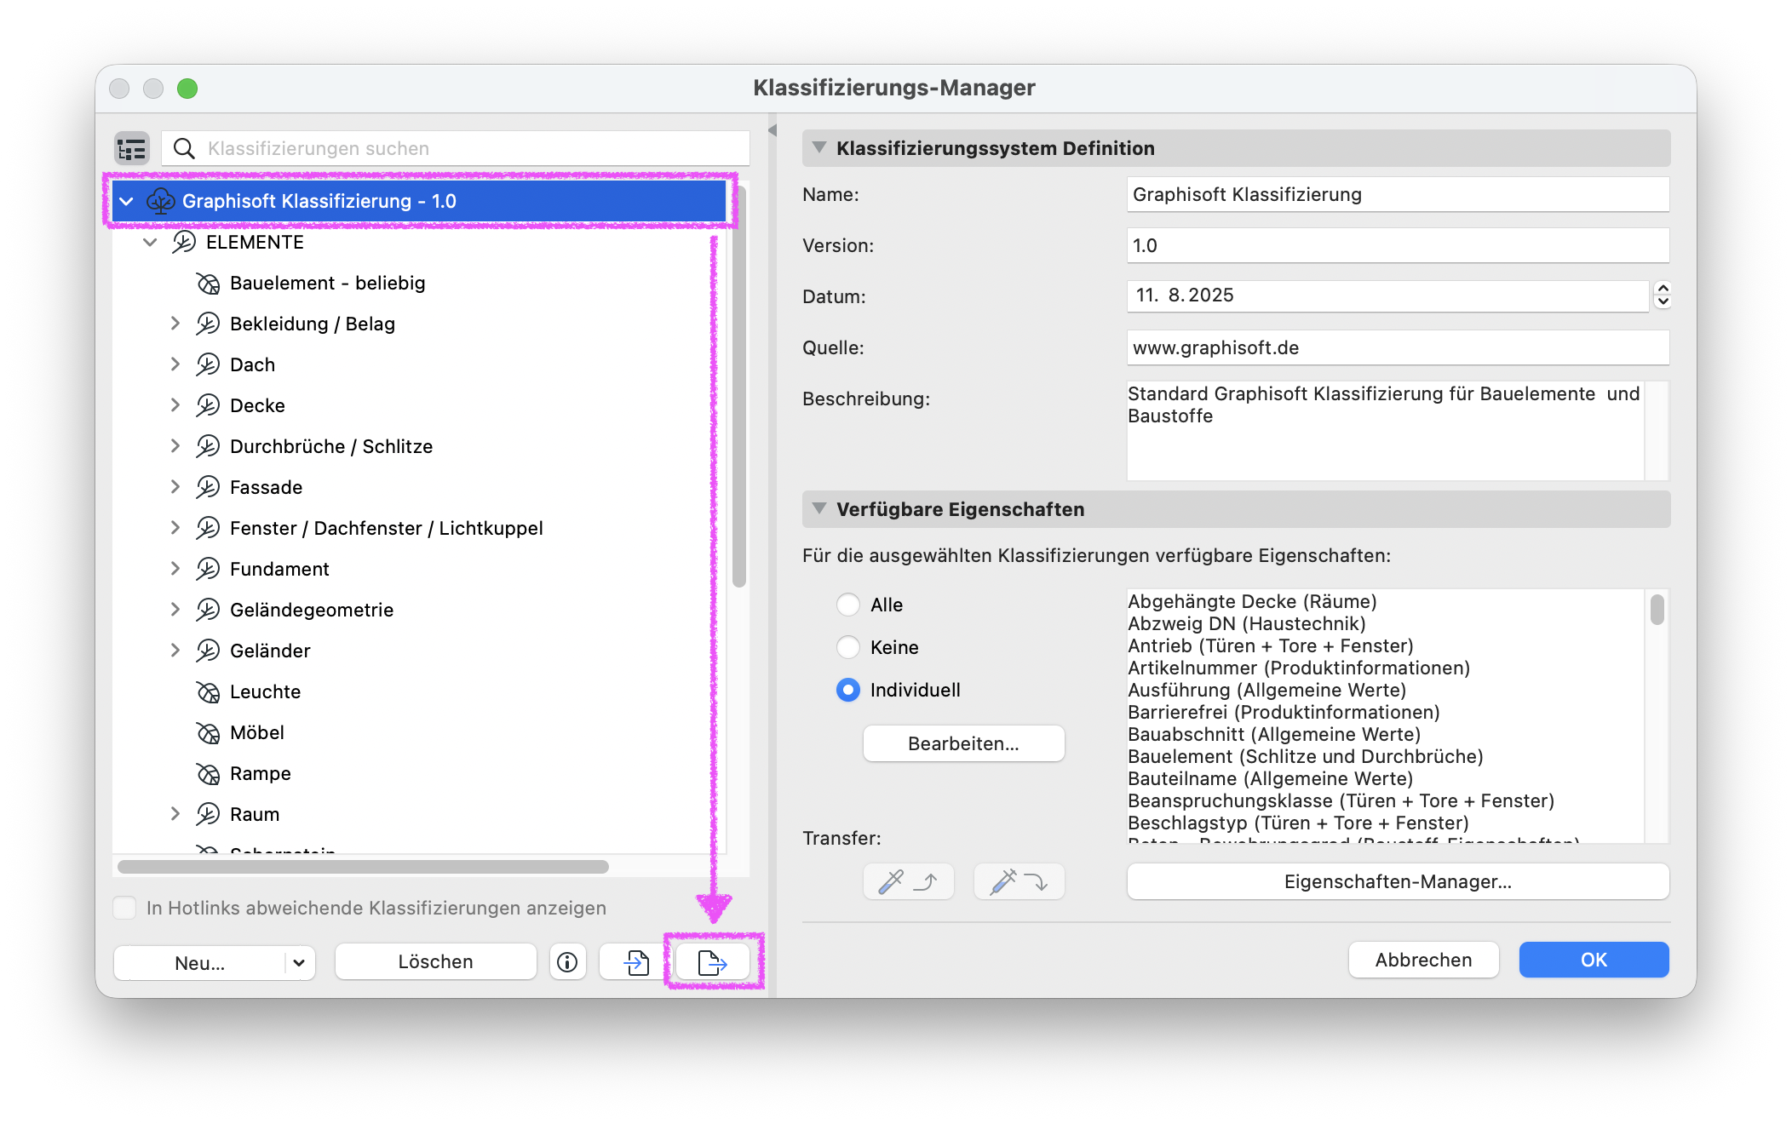Image resolution: width=1792 pixels, height=1124 pixels.
Task: Click the Möbel leaf icon
Action: point(208,733)
